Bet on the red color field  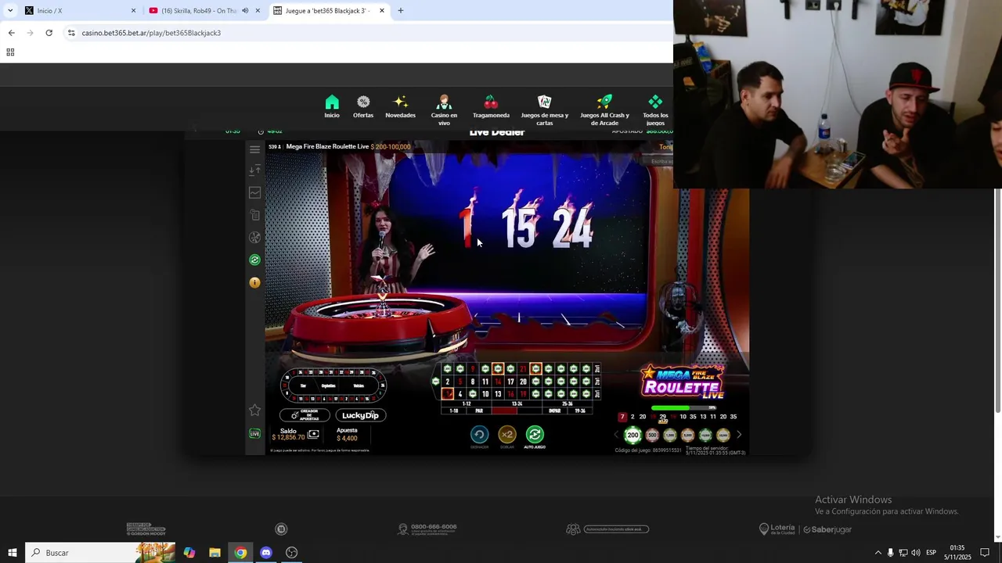504,411
